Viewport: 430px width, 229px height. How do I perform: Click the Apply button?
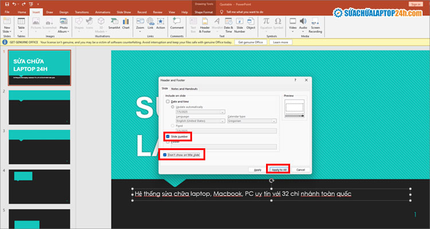pos(257,170)
